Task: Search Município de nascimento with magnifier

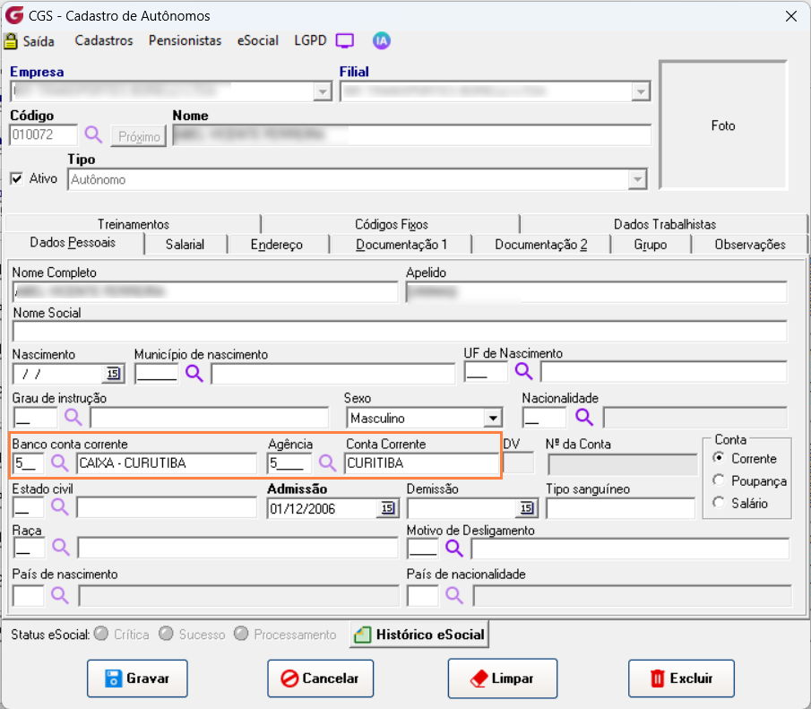Action: [194, 373]
